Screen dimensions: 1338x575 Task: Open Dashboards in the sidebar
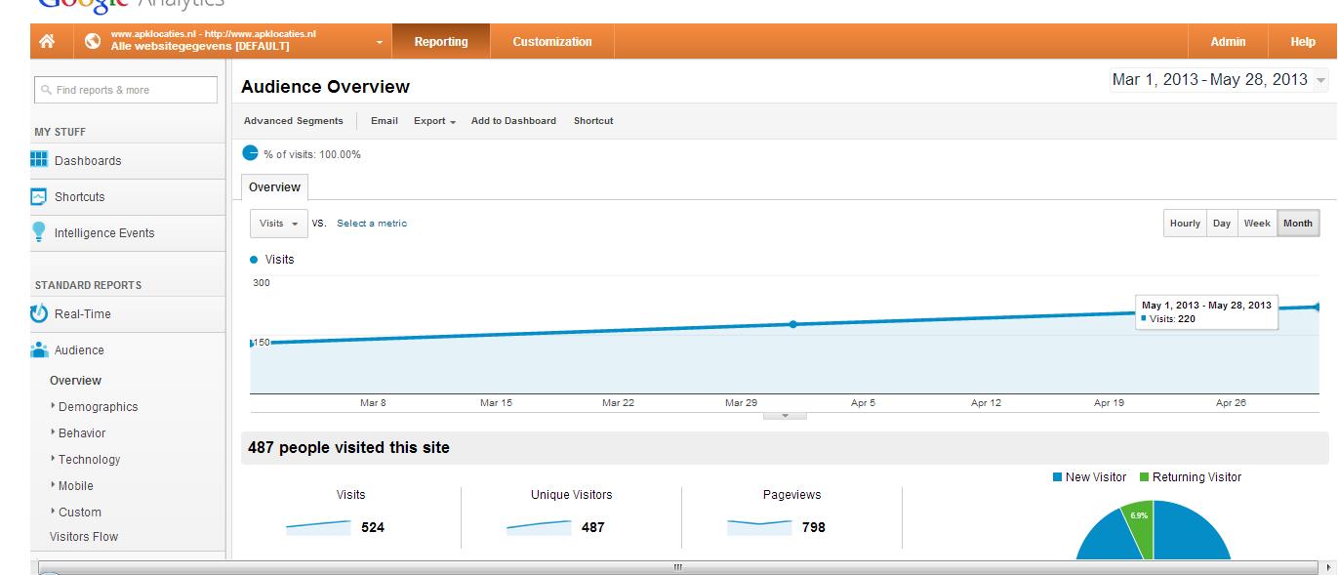[x=88, y=161]
